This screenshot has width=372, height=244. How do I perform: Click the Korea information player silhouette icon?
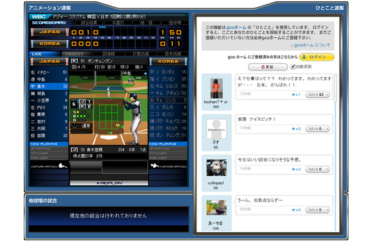(x=155, y=165)
